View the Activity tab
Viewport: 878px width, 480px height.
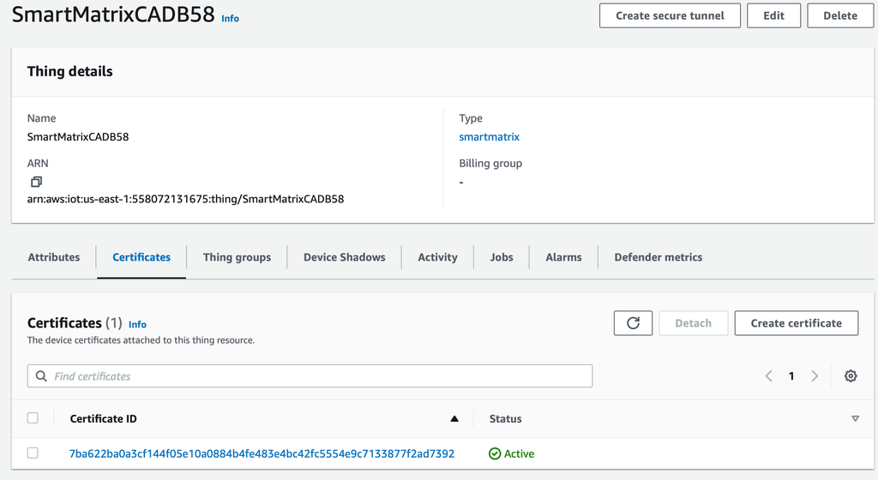437,257
